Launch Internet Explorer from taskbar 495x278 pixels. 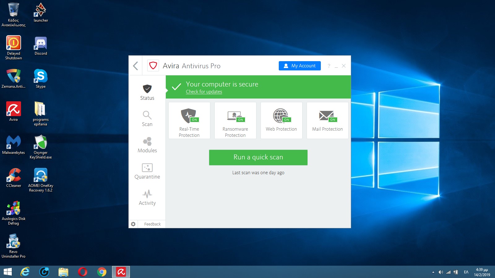point(25,272)
